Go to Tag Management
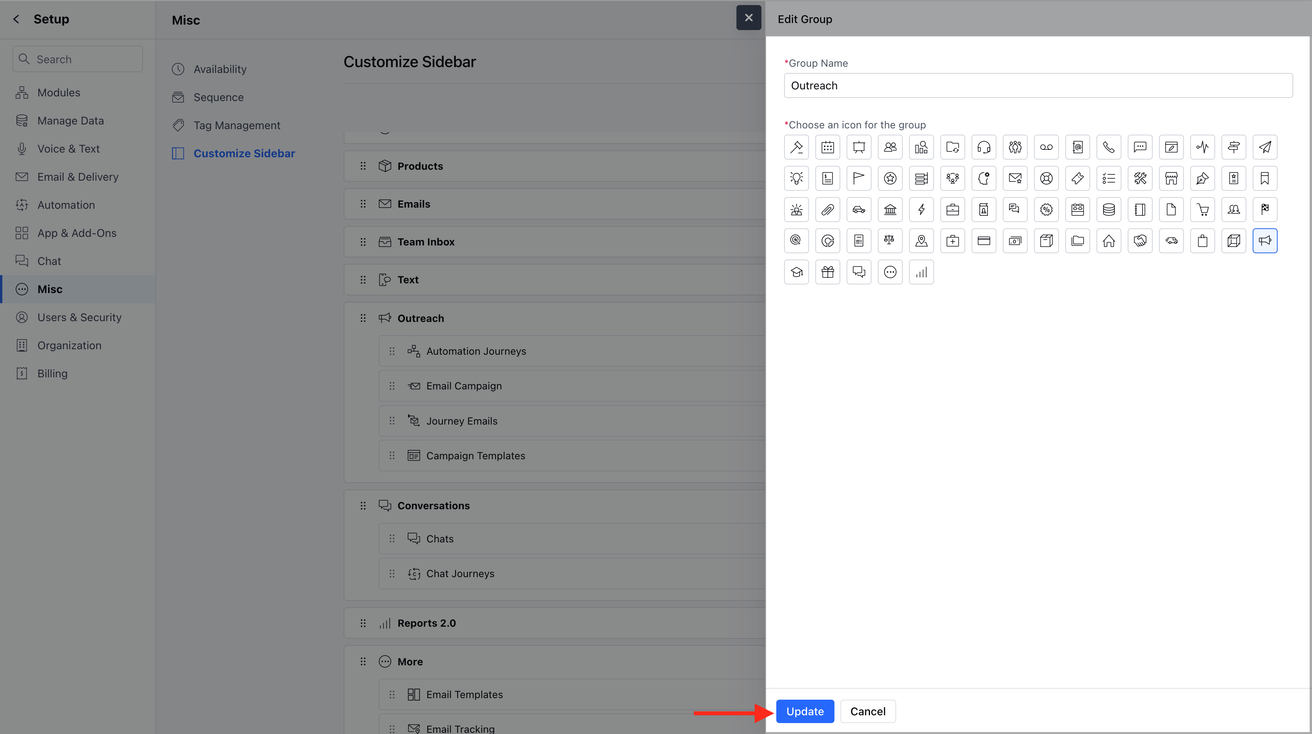 pos(236,125)
